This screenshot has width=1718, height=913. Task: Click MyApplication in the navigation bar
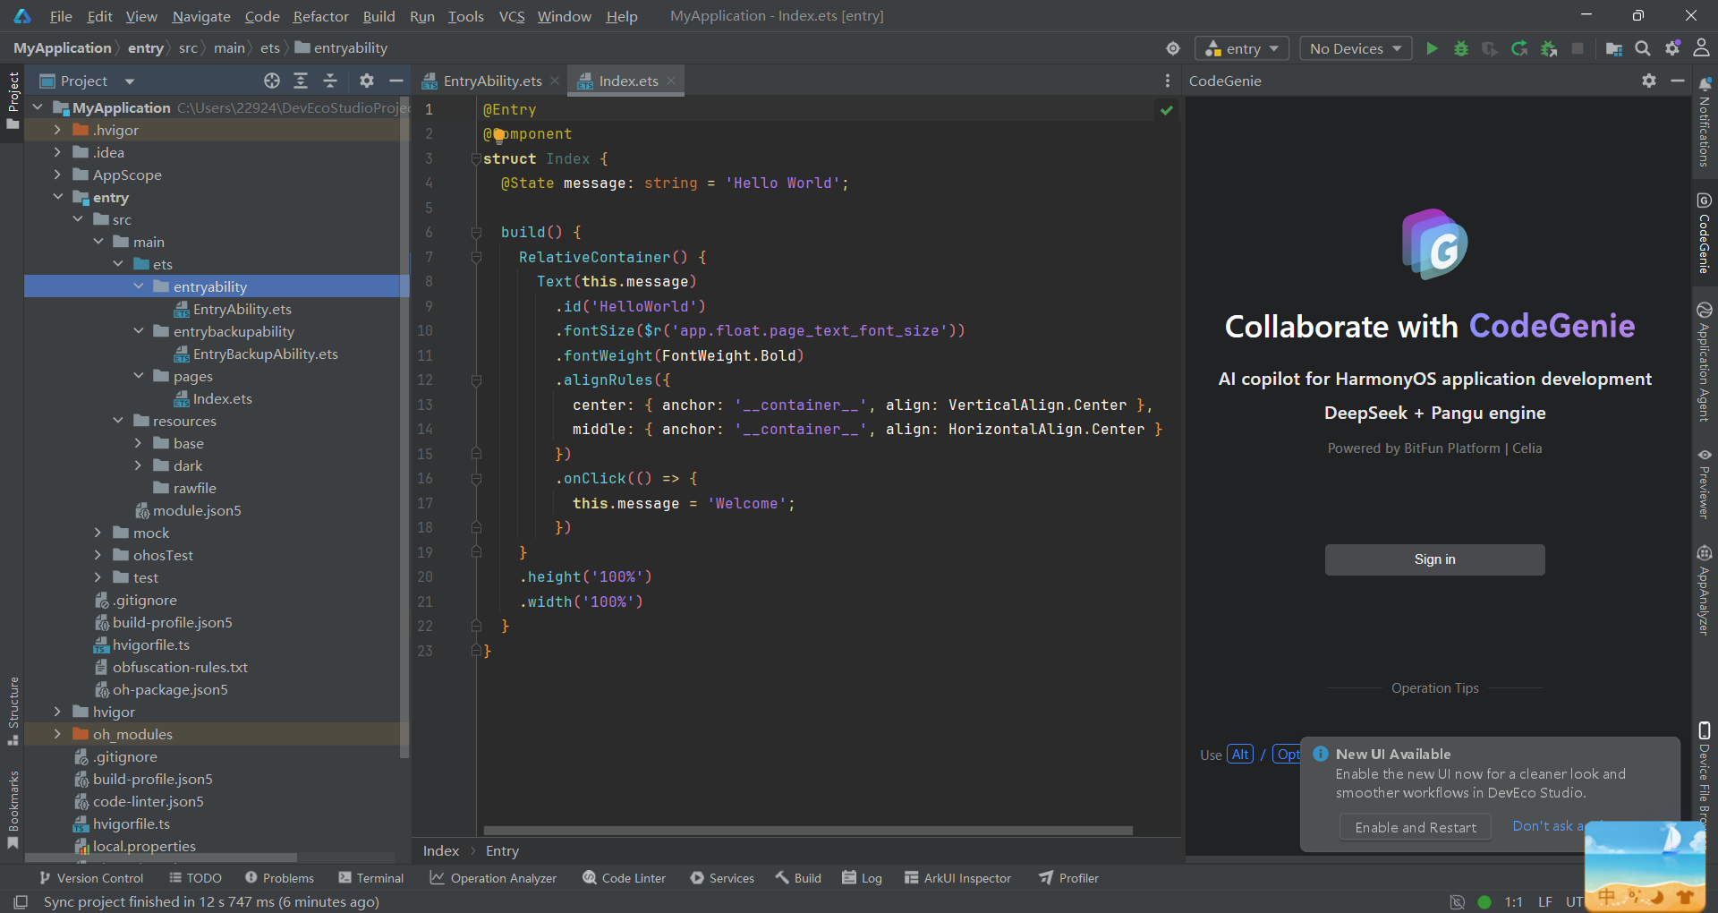click(62, 48)
